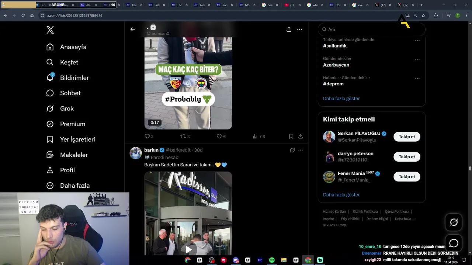Bookmark the Probably video post
The height and width of the screenshot is (265, 472).
[291, 137]
